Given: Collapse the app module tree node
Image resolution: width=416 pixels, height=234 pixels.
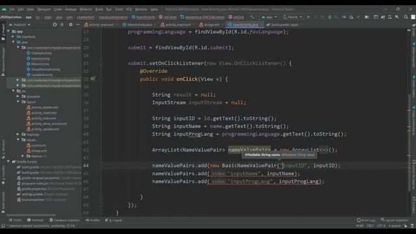Looking at the screenshot, I should (8, 31).
